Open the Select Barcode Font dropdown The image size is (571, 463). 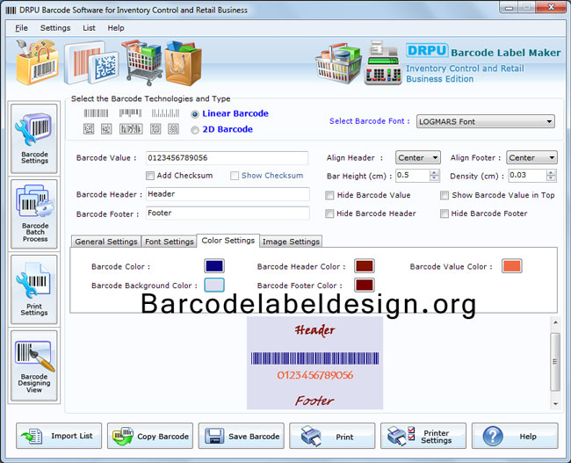486,121
